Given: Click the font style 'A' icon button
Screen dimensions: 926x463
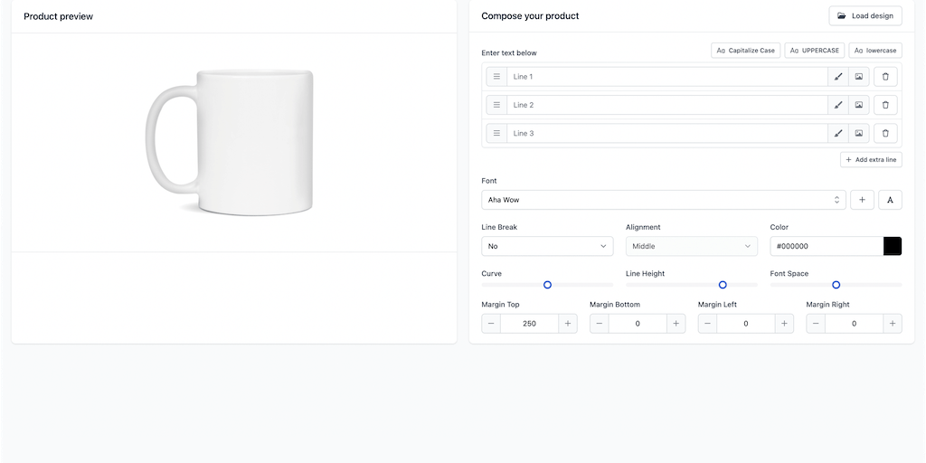Looking at the screenshot, I should coord(890,200).
